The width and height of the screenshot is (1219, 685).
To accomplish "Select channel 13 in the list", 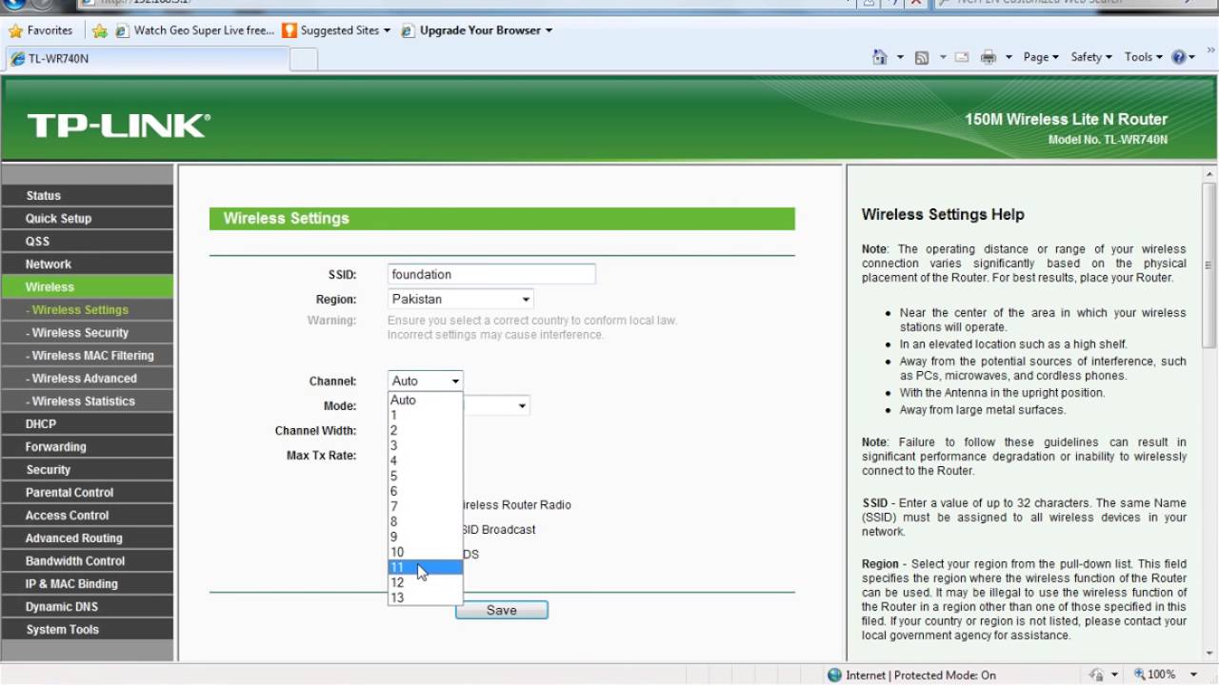I will [425, 598].
